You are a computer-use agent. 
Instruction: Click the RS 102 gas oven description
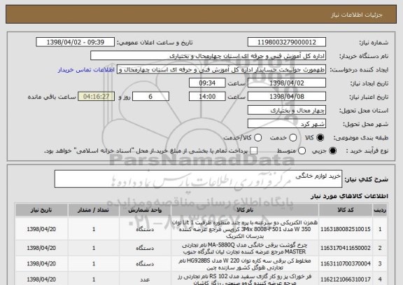point(245,279)
